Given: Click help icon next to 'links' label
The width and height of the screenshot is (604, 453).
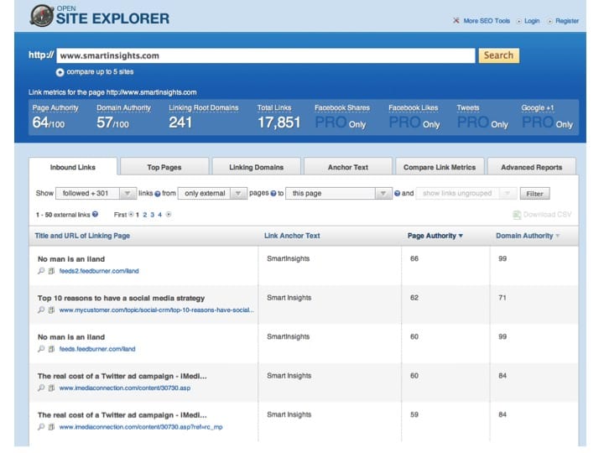Looking at the screenshot, I should pos(158,194).
